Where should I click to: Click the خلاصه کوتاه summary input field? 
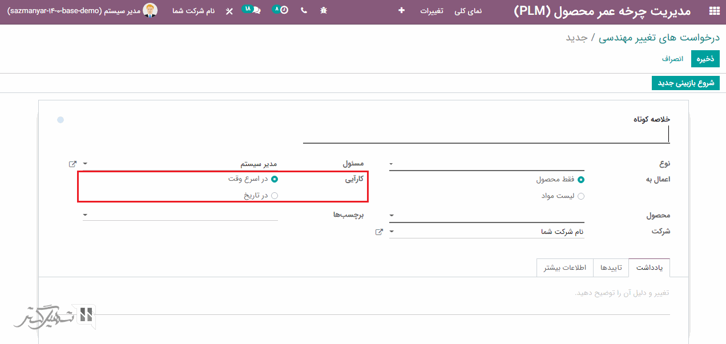(x=485, y=135)
